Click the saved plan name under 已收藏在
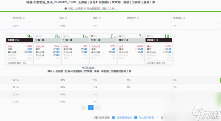Image resolution: width=221 pixels, height=121 pixels. (89, 71)
